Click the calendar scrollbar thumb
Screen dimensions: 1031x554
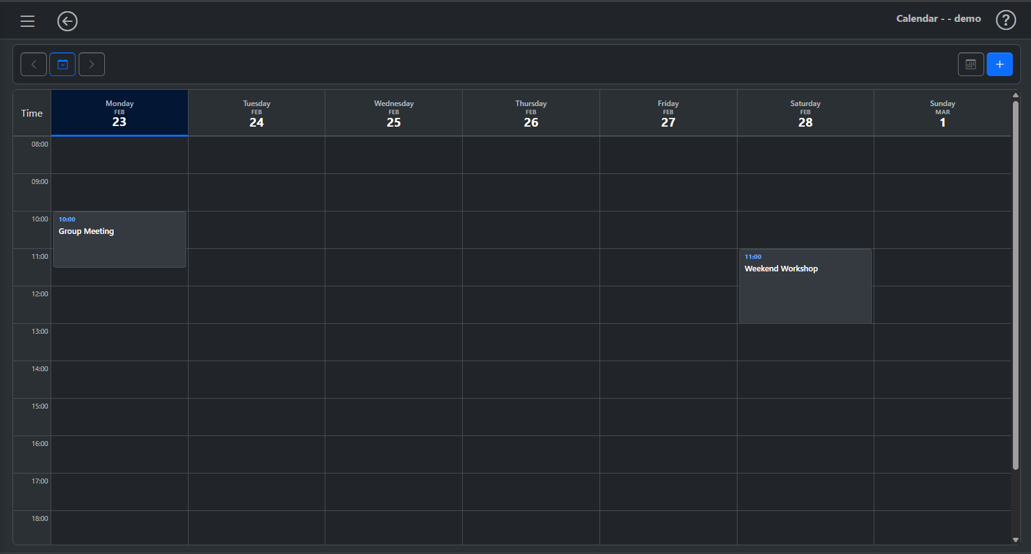[x=1015, y=285]
